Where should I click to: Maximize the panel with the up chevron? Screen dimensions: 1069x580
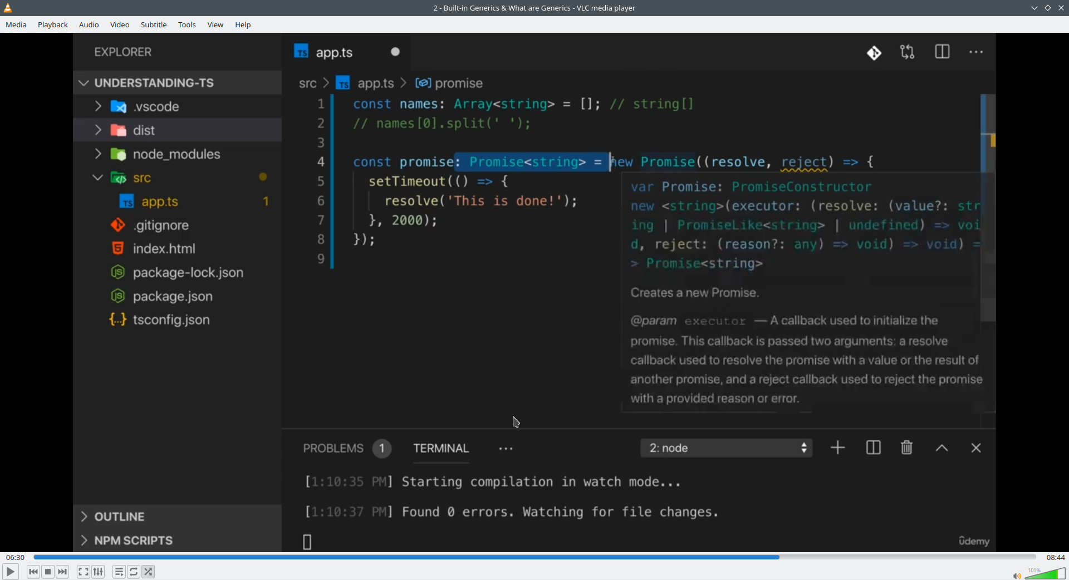point(941,448)
